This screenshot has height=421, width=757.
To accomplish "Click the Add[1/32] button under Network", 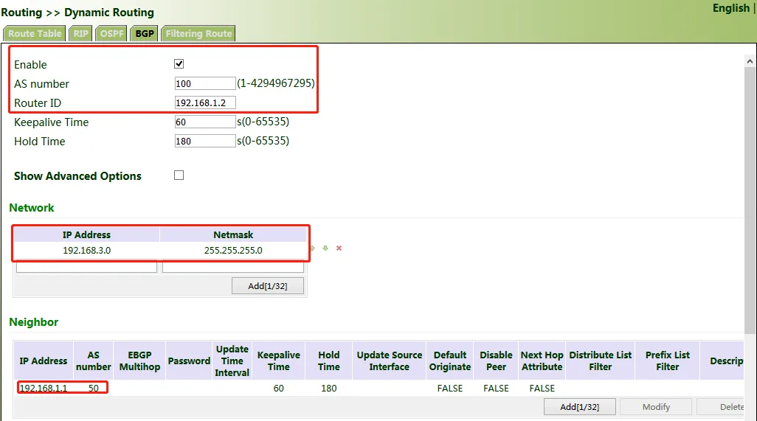I will 268,286.
